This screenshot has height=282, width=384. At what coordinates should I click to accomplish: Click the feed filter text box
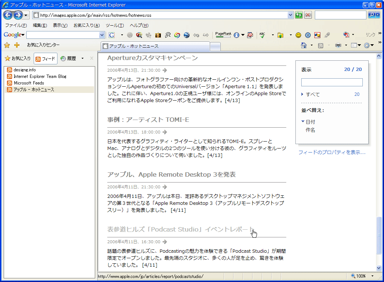pyautogui.click(x=332, y=82)
